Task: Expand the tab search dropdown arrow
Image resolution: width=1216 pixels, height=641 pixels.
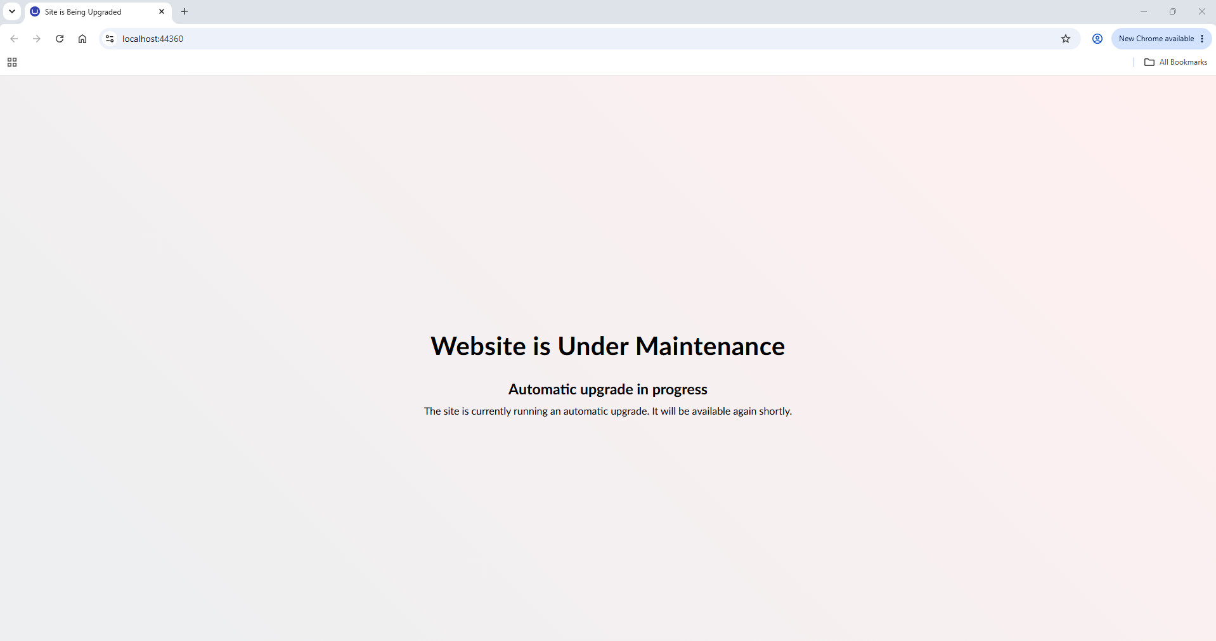Action: tap(12, 11)
